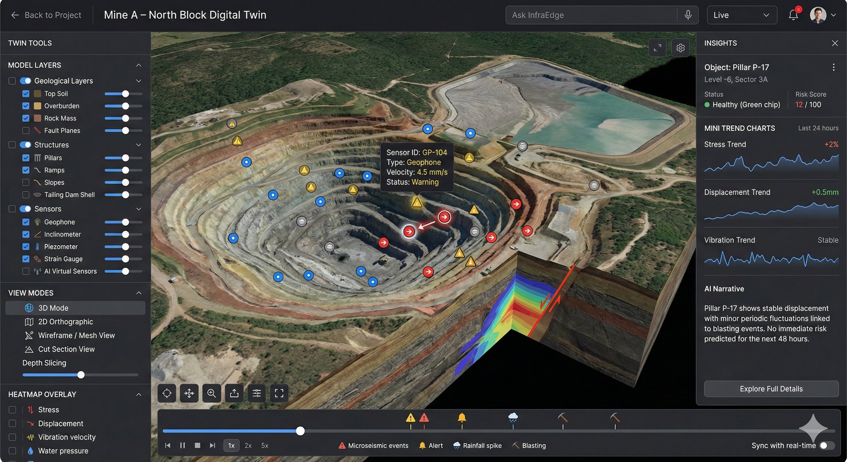Click the back arrow to project

(x=15, y=15)
